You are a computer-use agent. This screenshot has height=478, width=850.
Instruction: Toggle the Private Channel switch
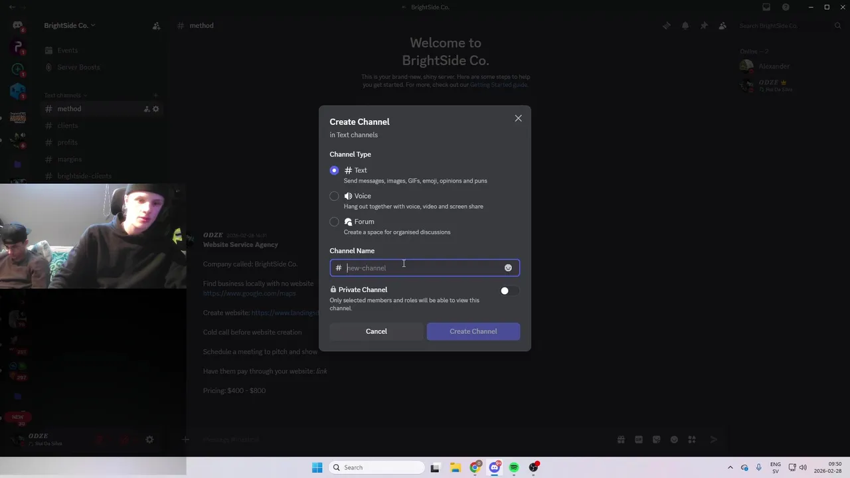click(509, 291)
